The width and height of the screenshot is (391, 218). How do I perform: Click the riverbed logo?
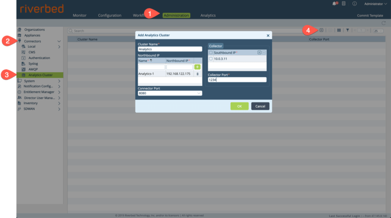[x=42, y=9]
